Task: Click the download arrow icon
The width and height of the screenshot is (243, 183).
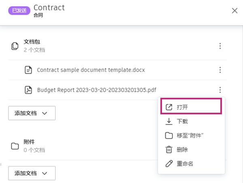Action: [x=169, y=121]
